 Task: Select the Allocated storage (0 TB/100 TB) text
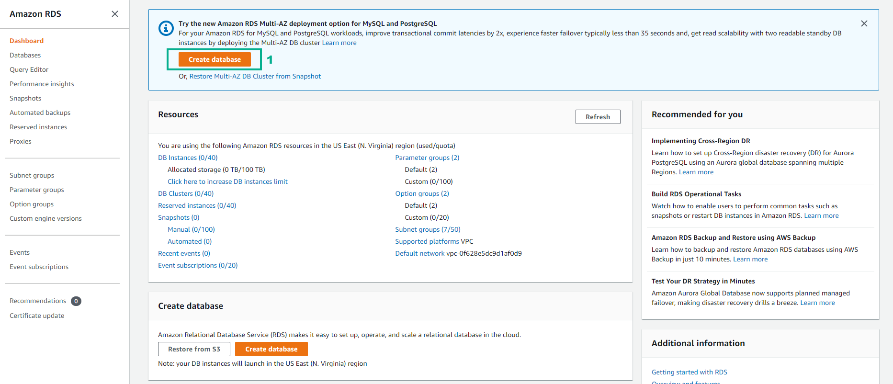(x=216, y=169)
